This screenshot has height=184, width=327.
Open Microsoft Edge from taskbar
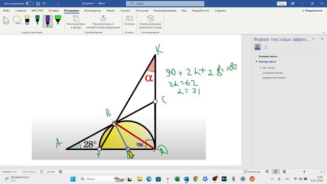click(x=149, y=179)
